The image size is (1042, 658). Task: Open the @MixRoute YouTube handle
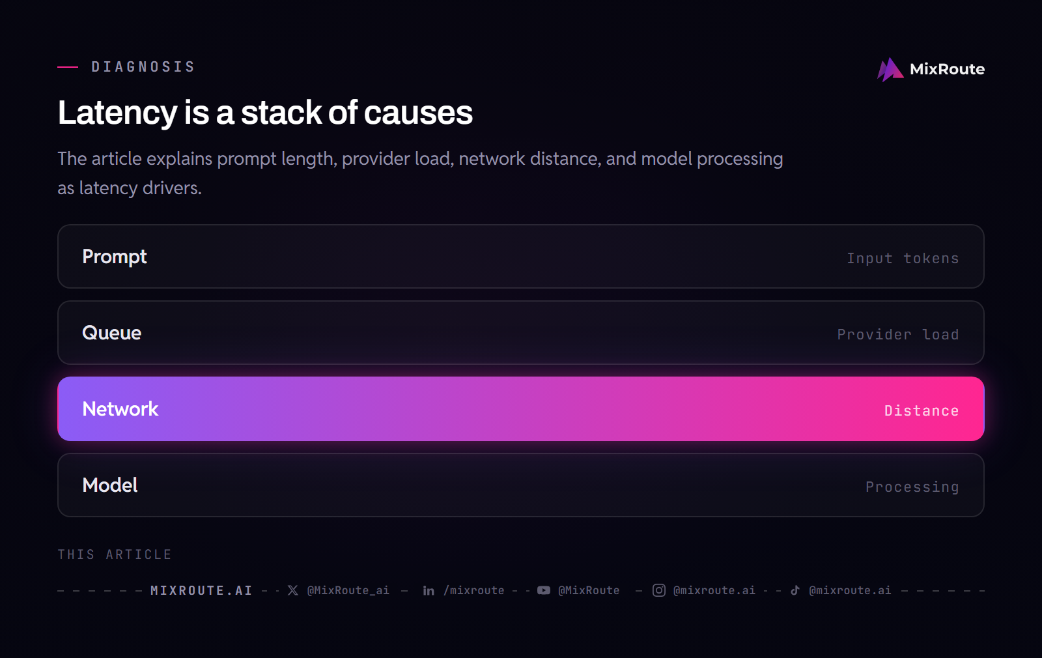589,590
